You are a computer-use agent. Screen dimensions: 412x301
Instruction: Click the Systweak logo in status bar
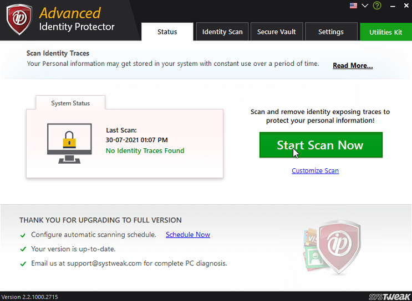point(390,297)
